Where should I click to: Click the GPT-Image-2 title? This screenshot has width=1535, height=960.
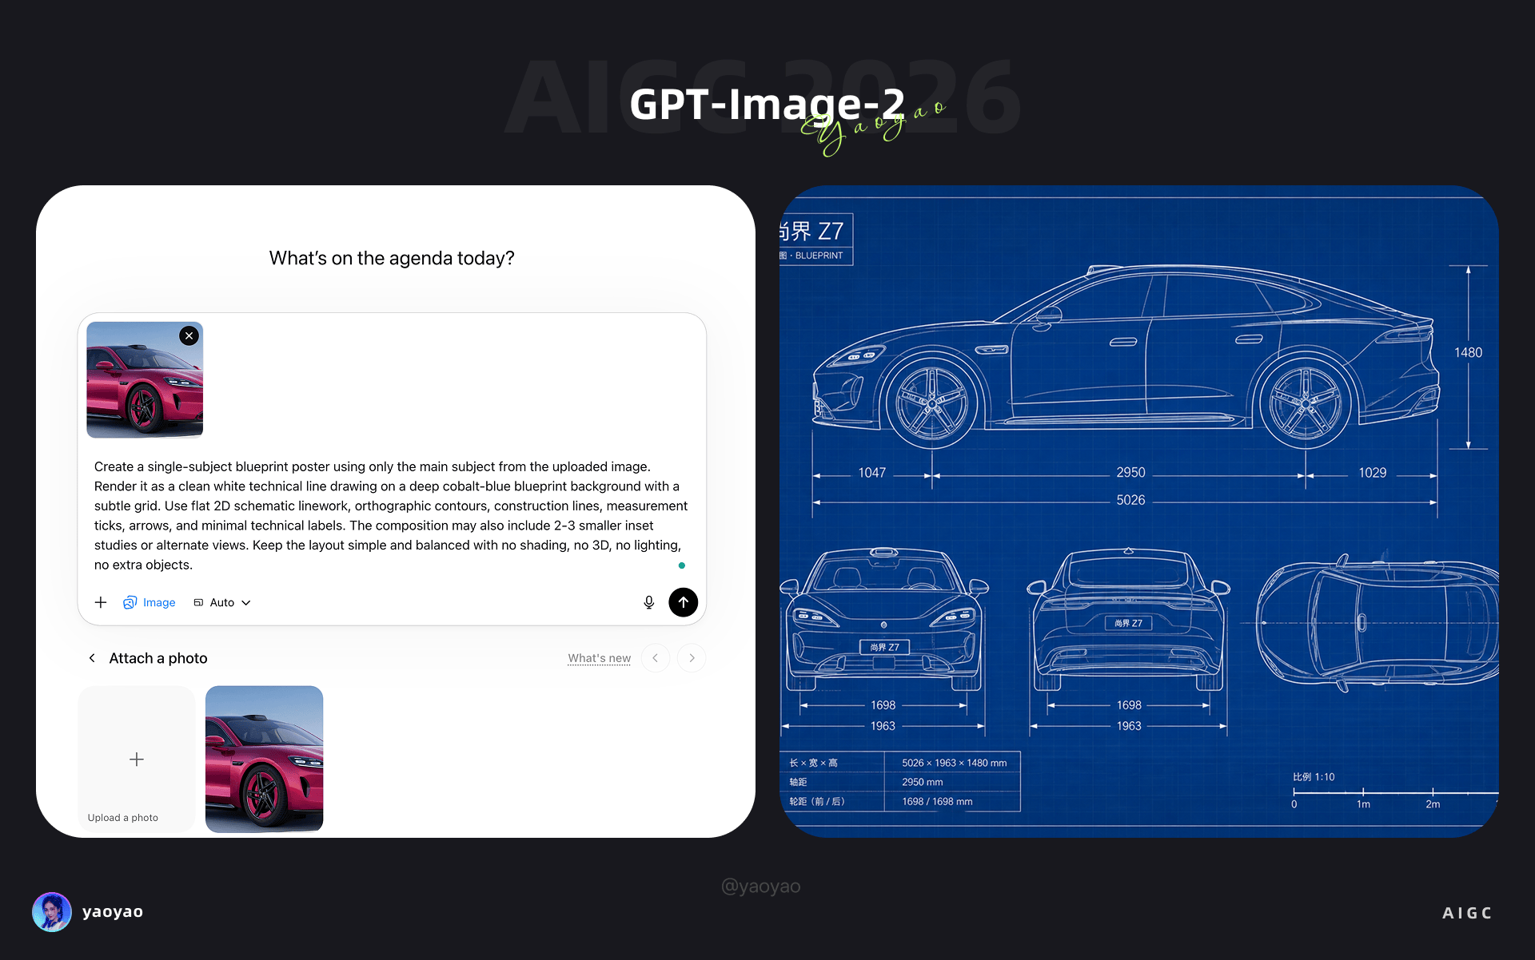(767, 105)
